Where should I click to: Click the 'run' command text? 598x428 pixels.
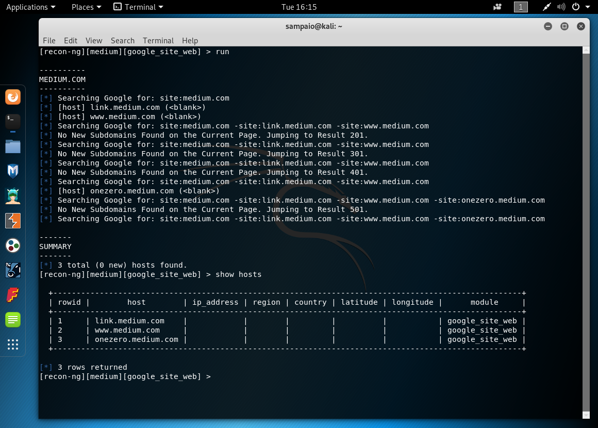point(222,52)
